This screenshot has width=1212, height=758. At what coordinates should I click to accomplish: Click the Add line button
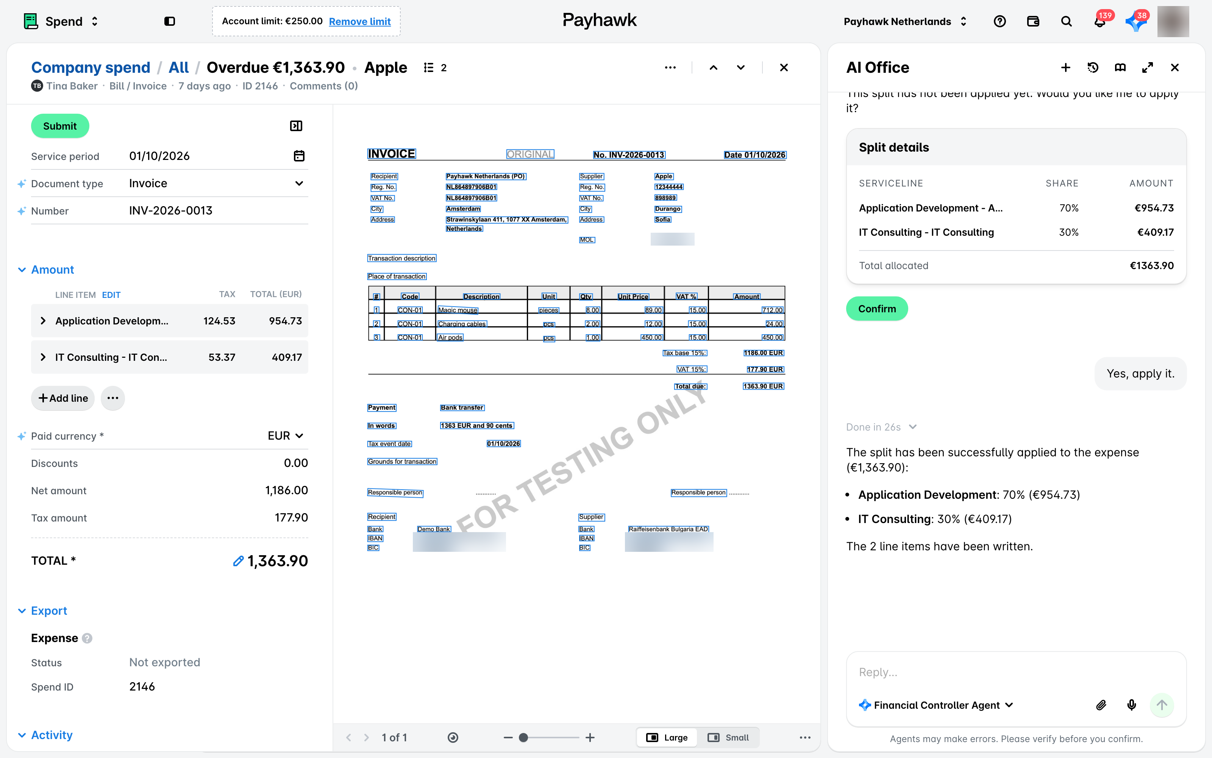[63, 398]
